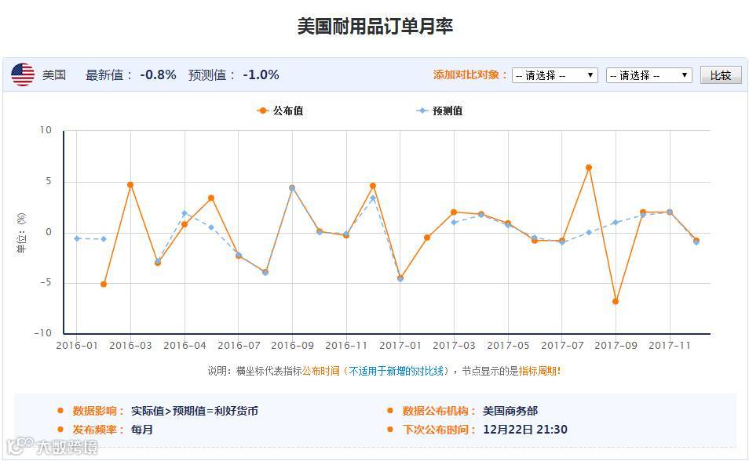Click the lowest orange point near 2017-09

coord(616,301)
